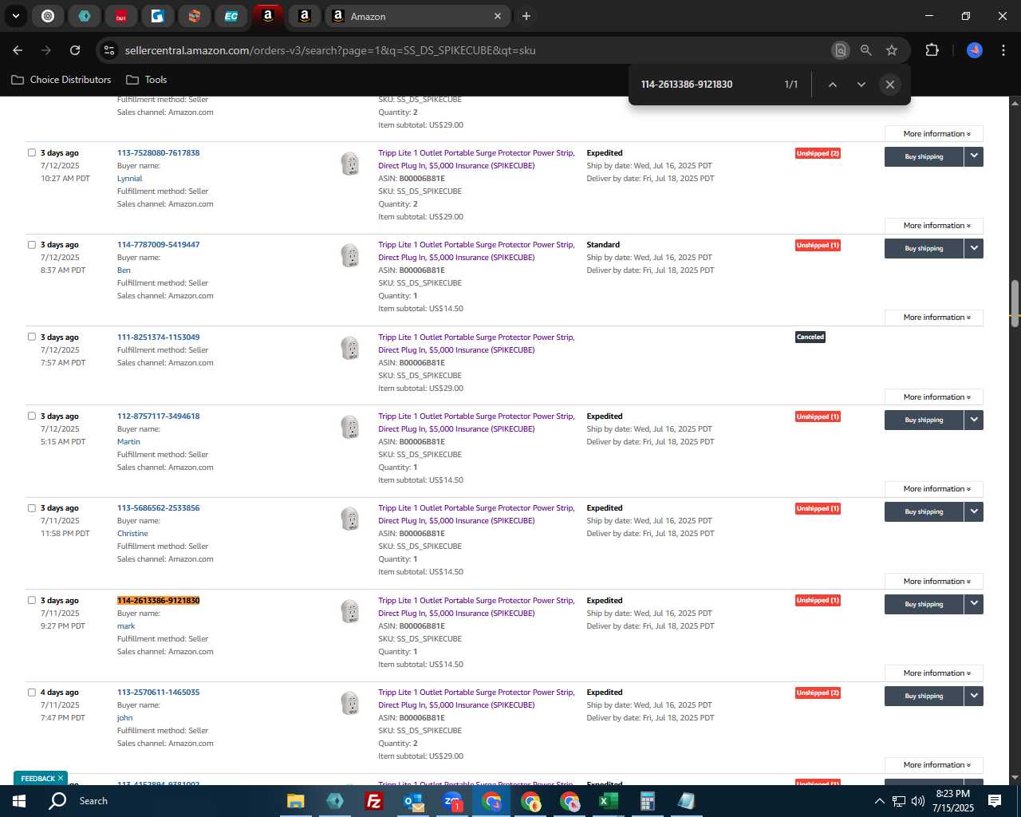Open the Tools bookmarks folder
Viewport: 1021px width, 817px height.
[147, 80]
